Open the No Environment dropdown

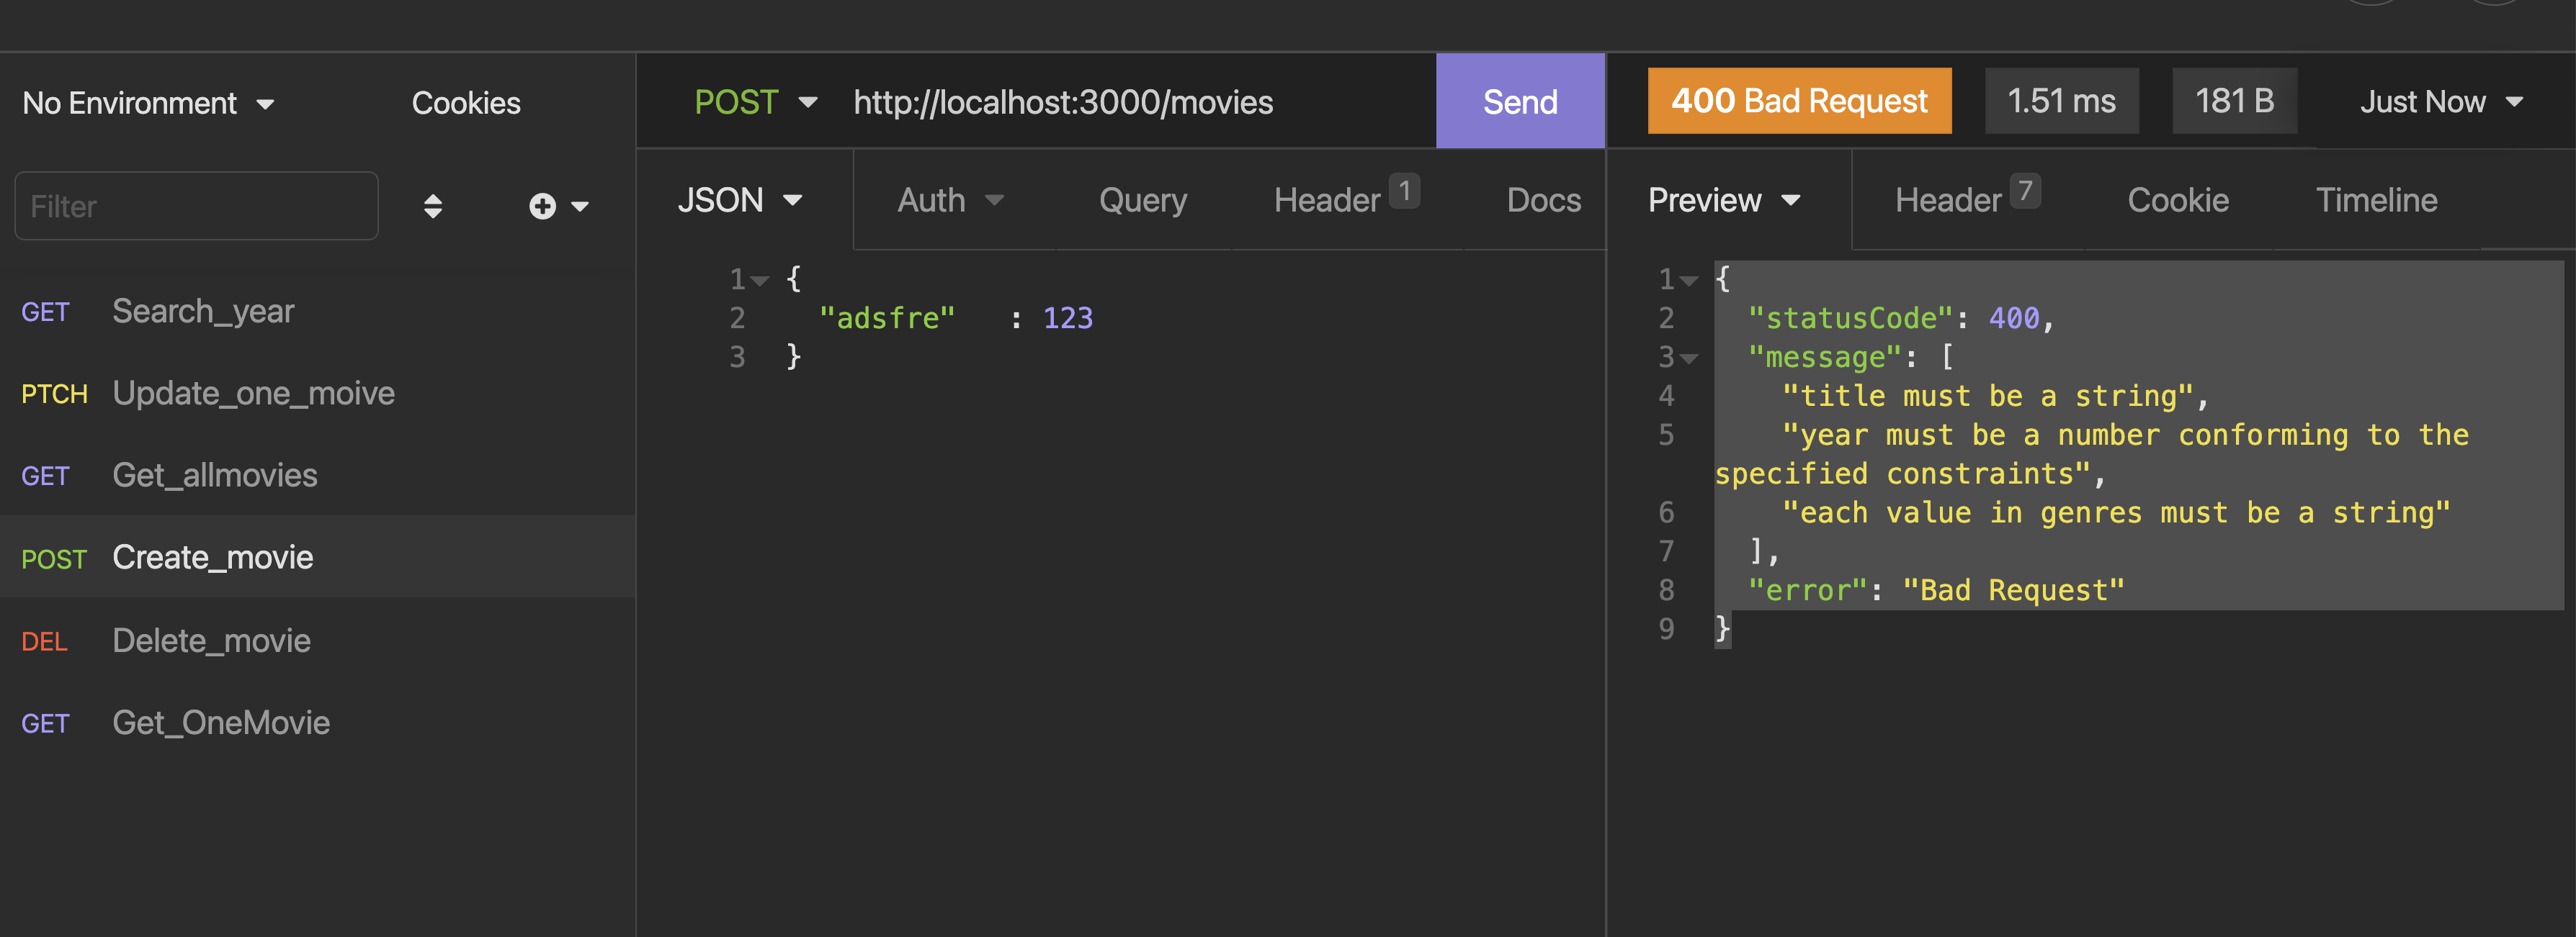(x=148, y=103)
